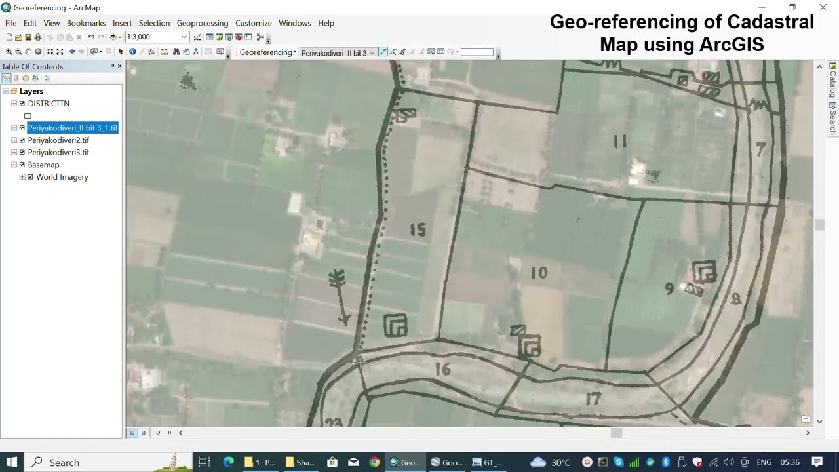Open the Georeferencing dropdown menu

point(267,52)
